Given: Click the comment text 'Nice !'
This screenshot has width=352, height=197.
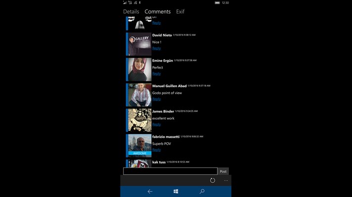Looking at the screenshot, I should 157,42.
